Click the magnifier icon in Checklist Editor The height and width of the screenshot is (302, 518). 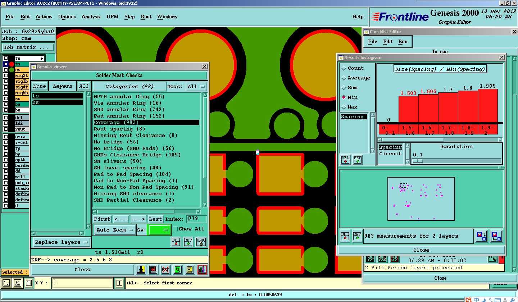[x=492, y=258]
